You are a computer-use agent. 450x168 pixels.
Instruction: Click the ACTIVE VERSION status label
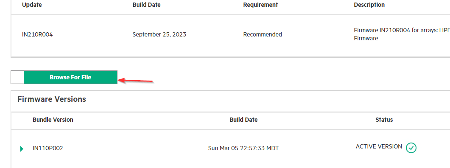click(379, 146)
